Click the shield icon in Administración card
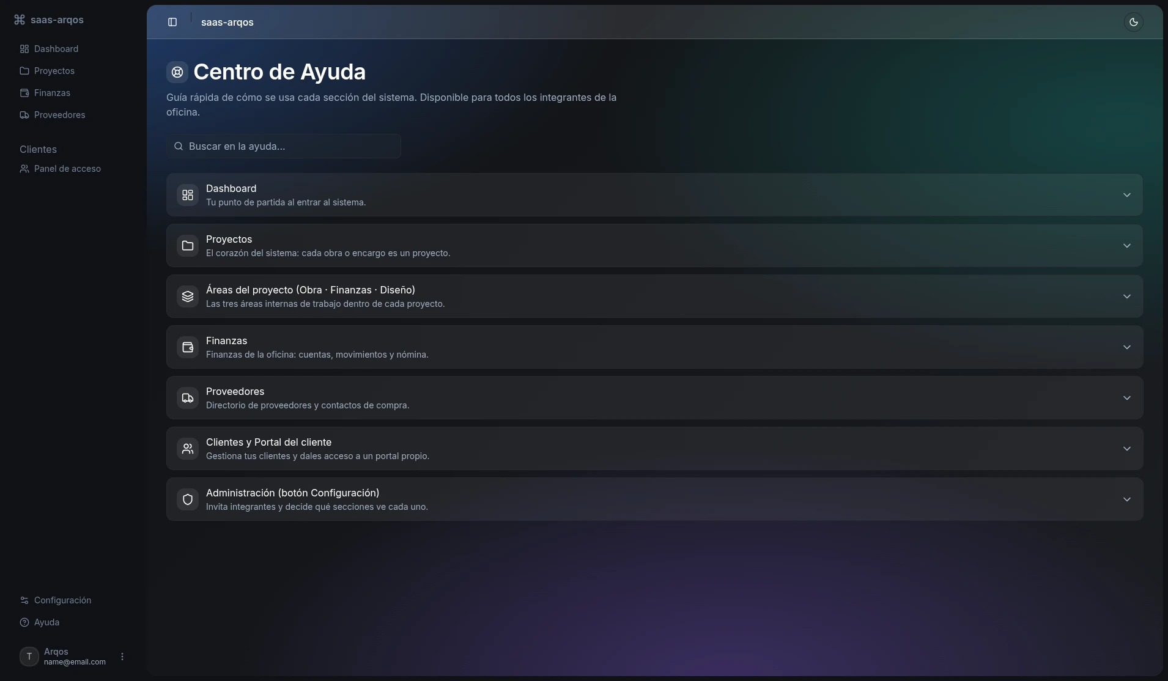Image resolution: width=1168 pixels, height=681 pixels. tap(188, 499)
